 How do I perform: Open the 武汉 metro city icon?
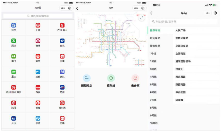point(62,72)
